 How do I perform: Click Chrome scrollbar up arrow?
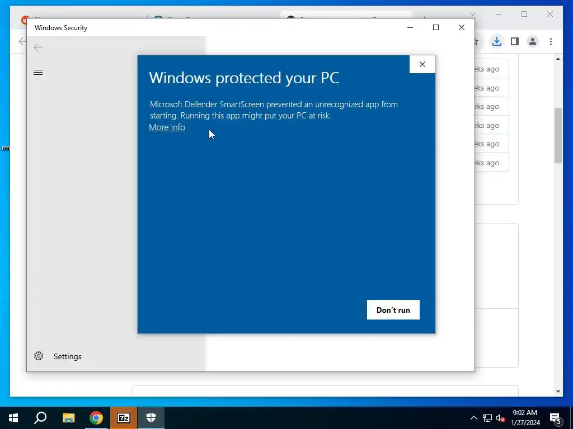[x=558, y=59]
